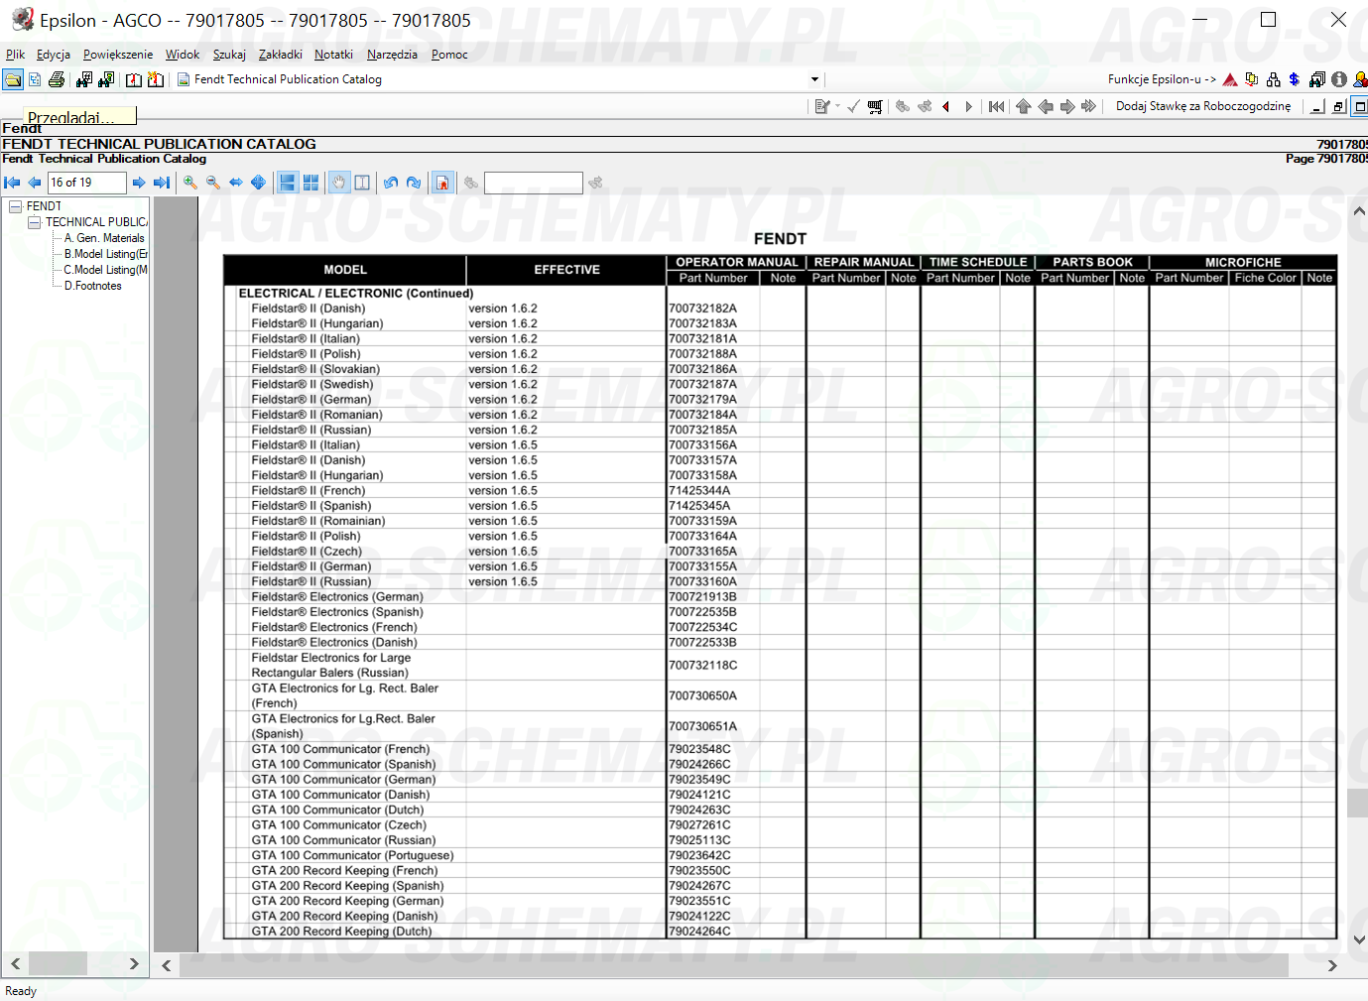This screenshot has height=1001, width=1368.
Task: Toggle multi-page thumbnail view mode
Action: pyautogui.click(x=311, y=183)
